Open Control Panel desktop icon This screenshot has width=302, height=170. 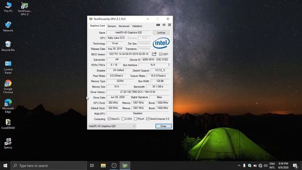[8, 67]
